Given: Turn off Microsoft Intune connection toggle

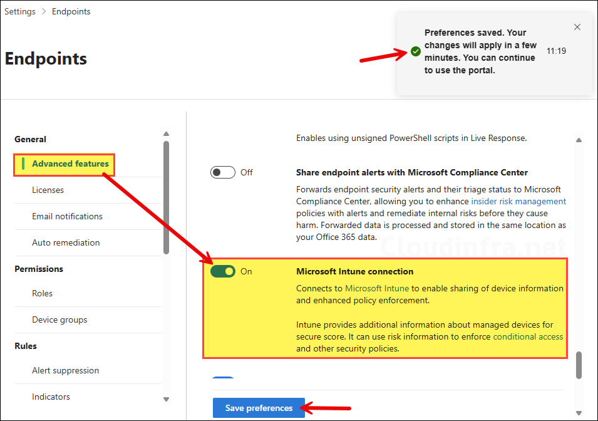Looking at the screenshot, I should click(223, 271).
